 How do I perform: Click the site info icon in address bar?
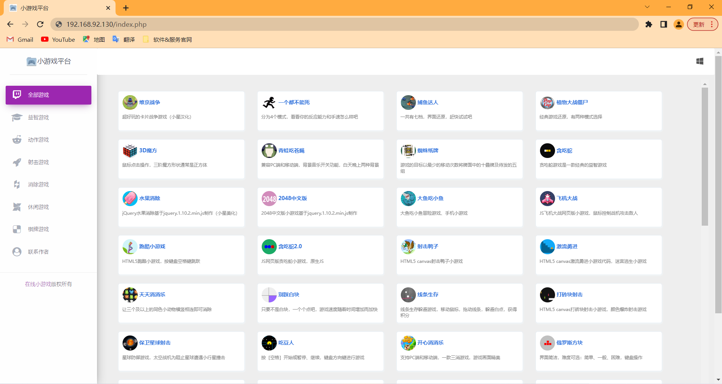point(59,24)
